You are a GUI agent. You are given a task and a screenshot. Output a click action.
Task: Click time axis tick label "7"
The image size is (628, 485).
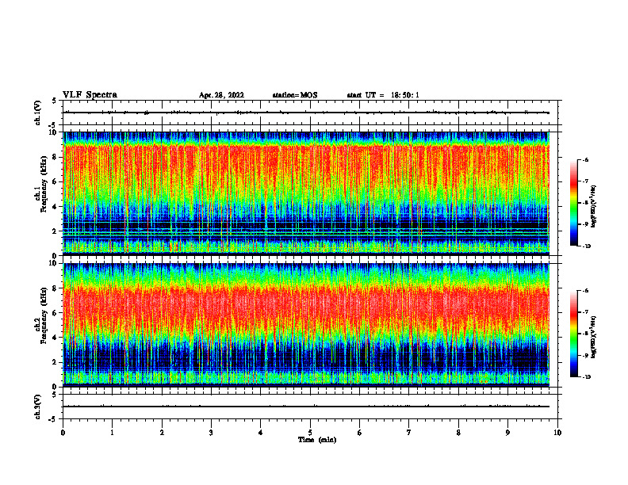pyautogui.click(x=409, y=433)
